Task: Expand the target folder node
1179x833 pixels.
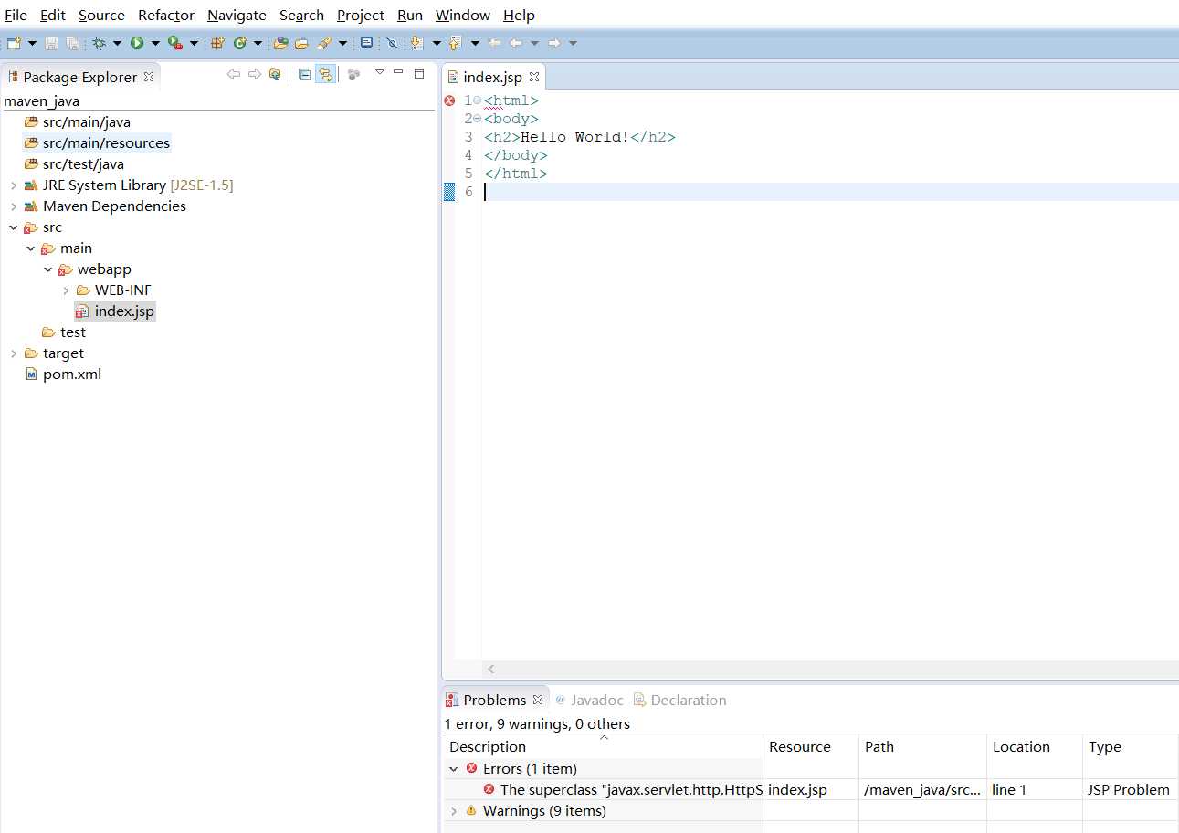Action: pos(13,353)
